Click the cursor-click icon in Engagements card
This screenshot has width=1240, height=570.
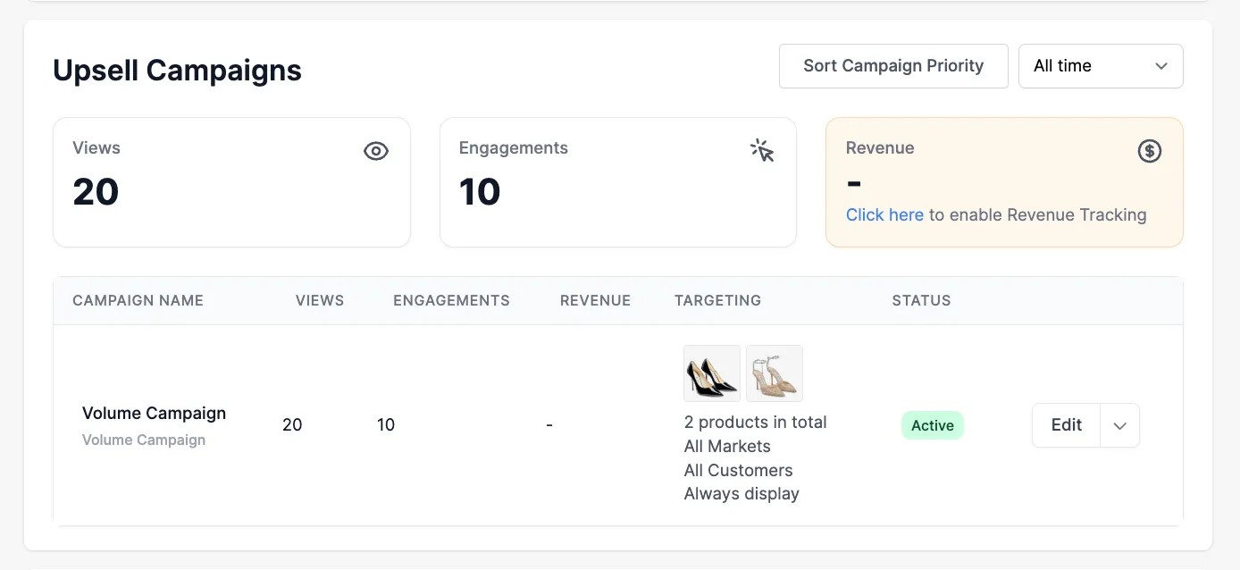pyautogui.click(x=762, y=150)
